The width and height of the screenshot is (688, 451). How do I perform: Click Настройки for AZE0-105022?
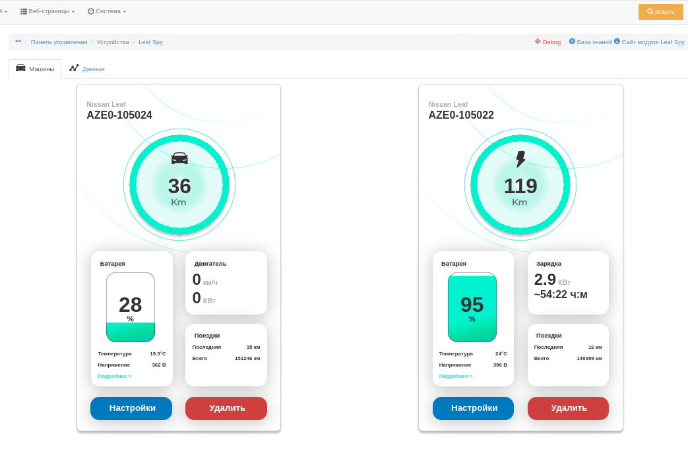point(473,408)
